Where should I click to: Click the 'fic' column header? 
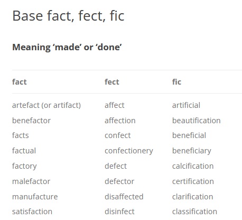[176, 82]
